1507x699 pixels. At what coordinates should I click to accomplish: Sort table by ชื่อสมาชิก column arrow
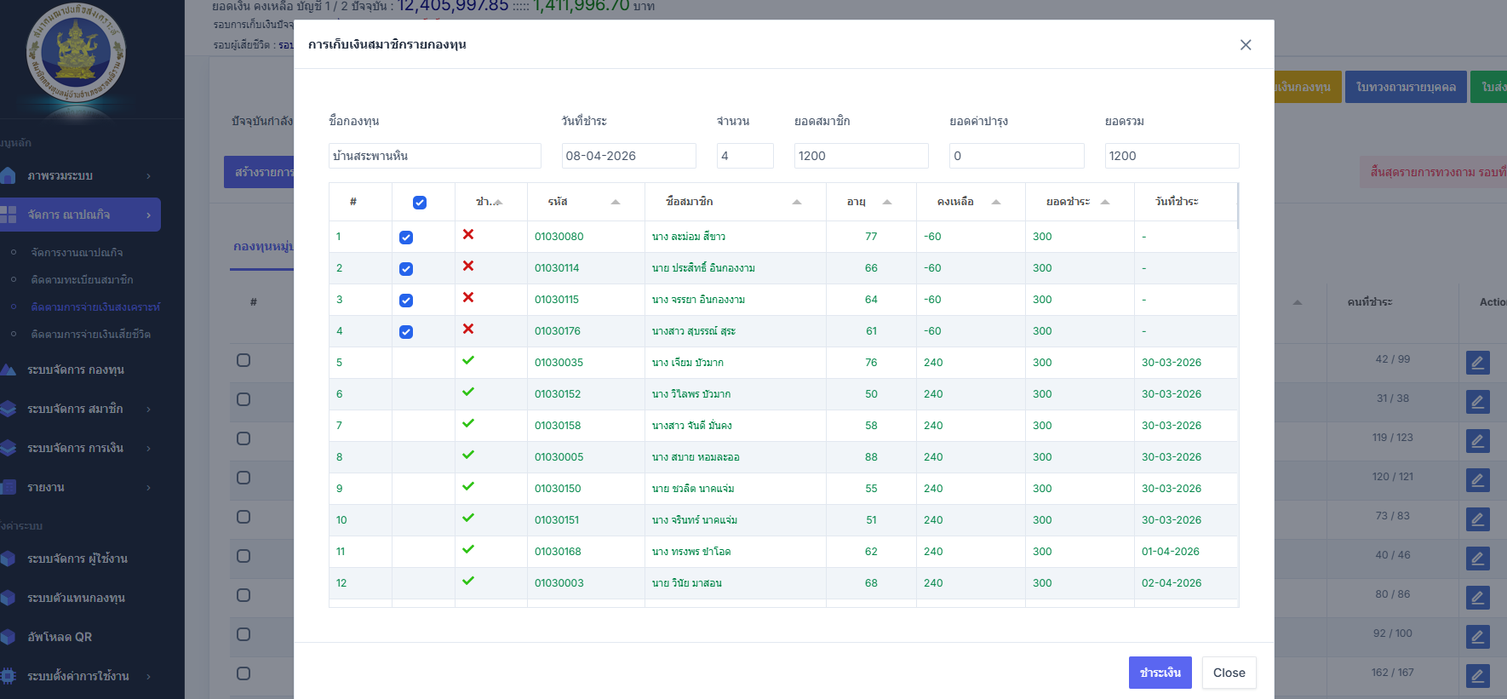click(x=797, y=202)
